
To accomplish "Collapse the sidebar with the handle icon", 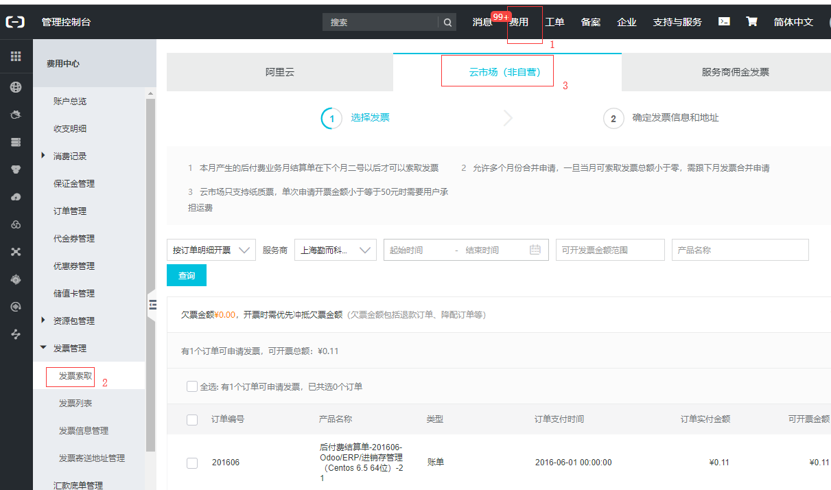I will [152, 305].
